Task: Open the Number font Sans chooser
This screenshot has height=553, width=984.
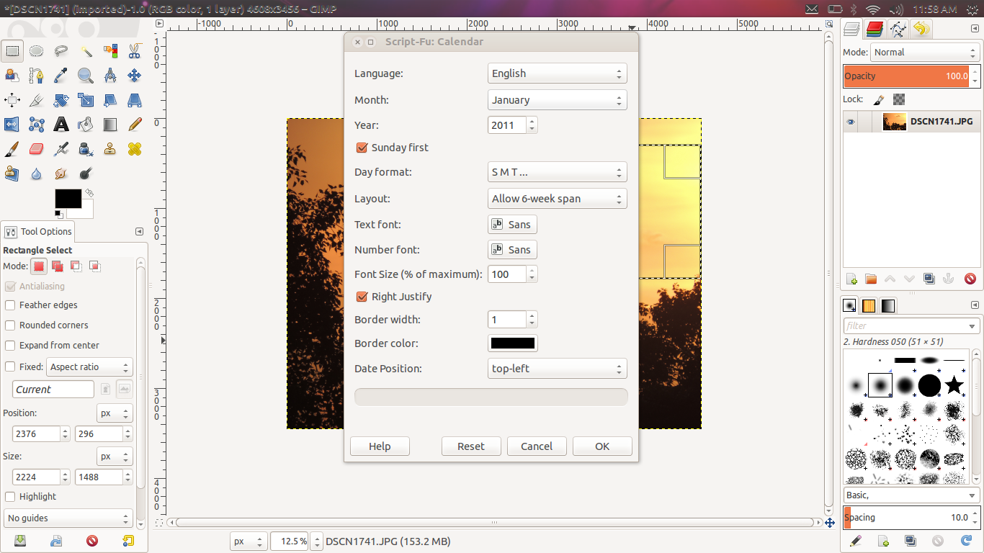Action: click(512, 250)
